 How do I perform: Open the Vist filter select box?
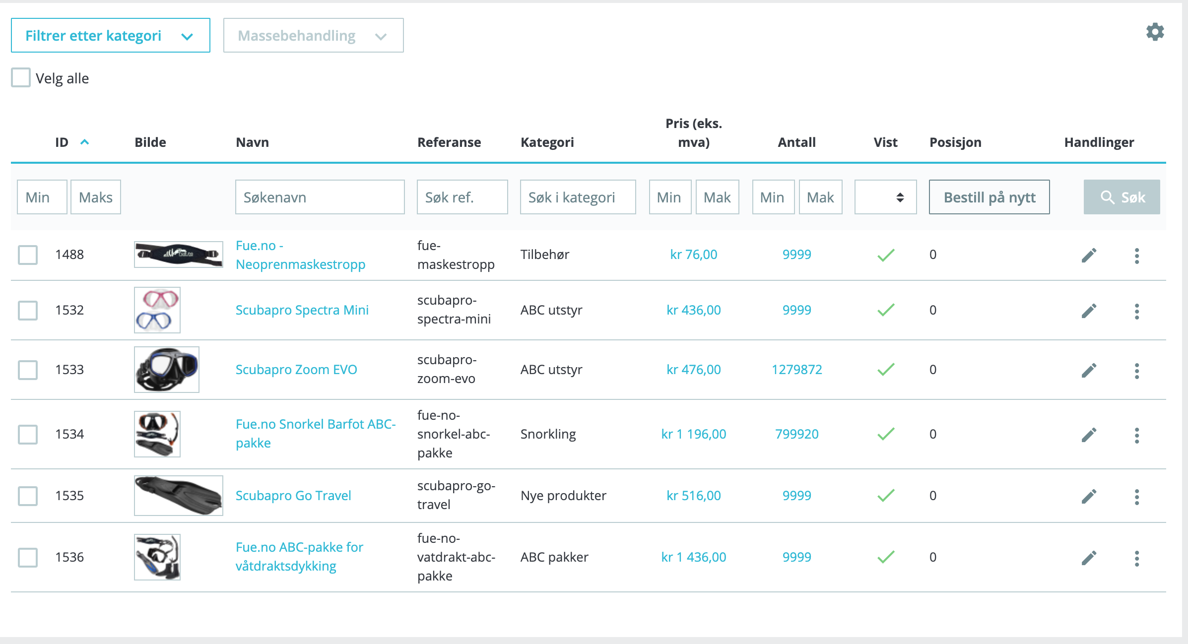[x=885, y=197]
